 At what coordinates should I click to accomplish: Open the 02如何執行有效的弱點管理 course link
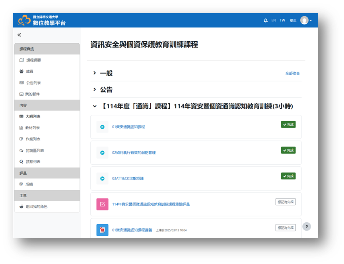(134, 153)
